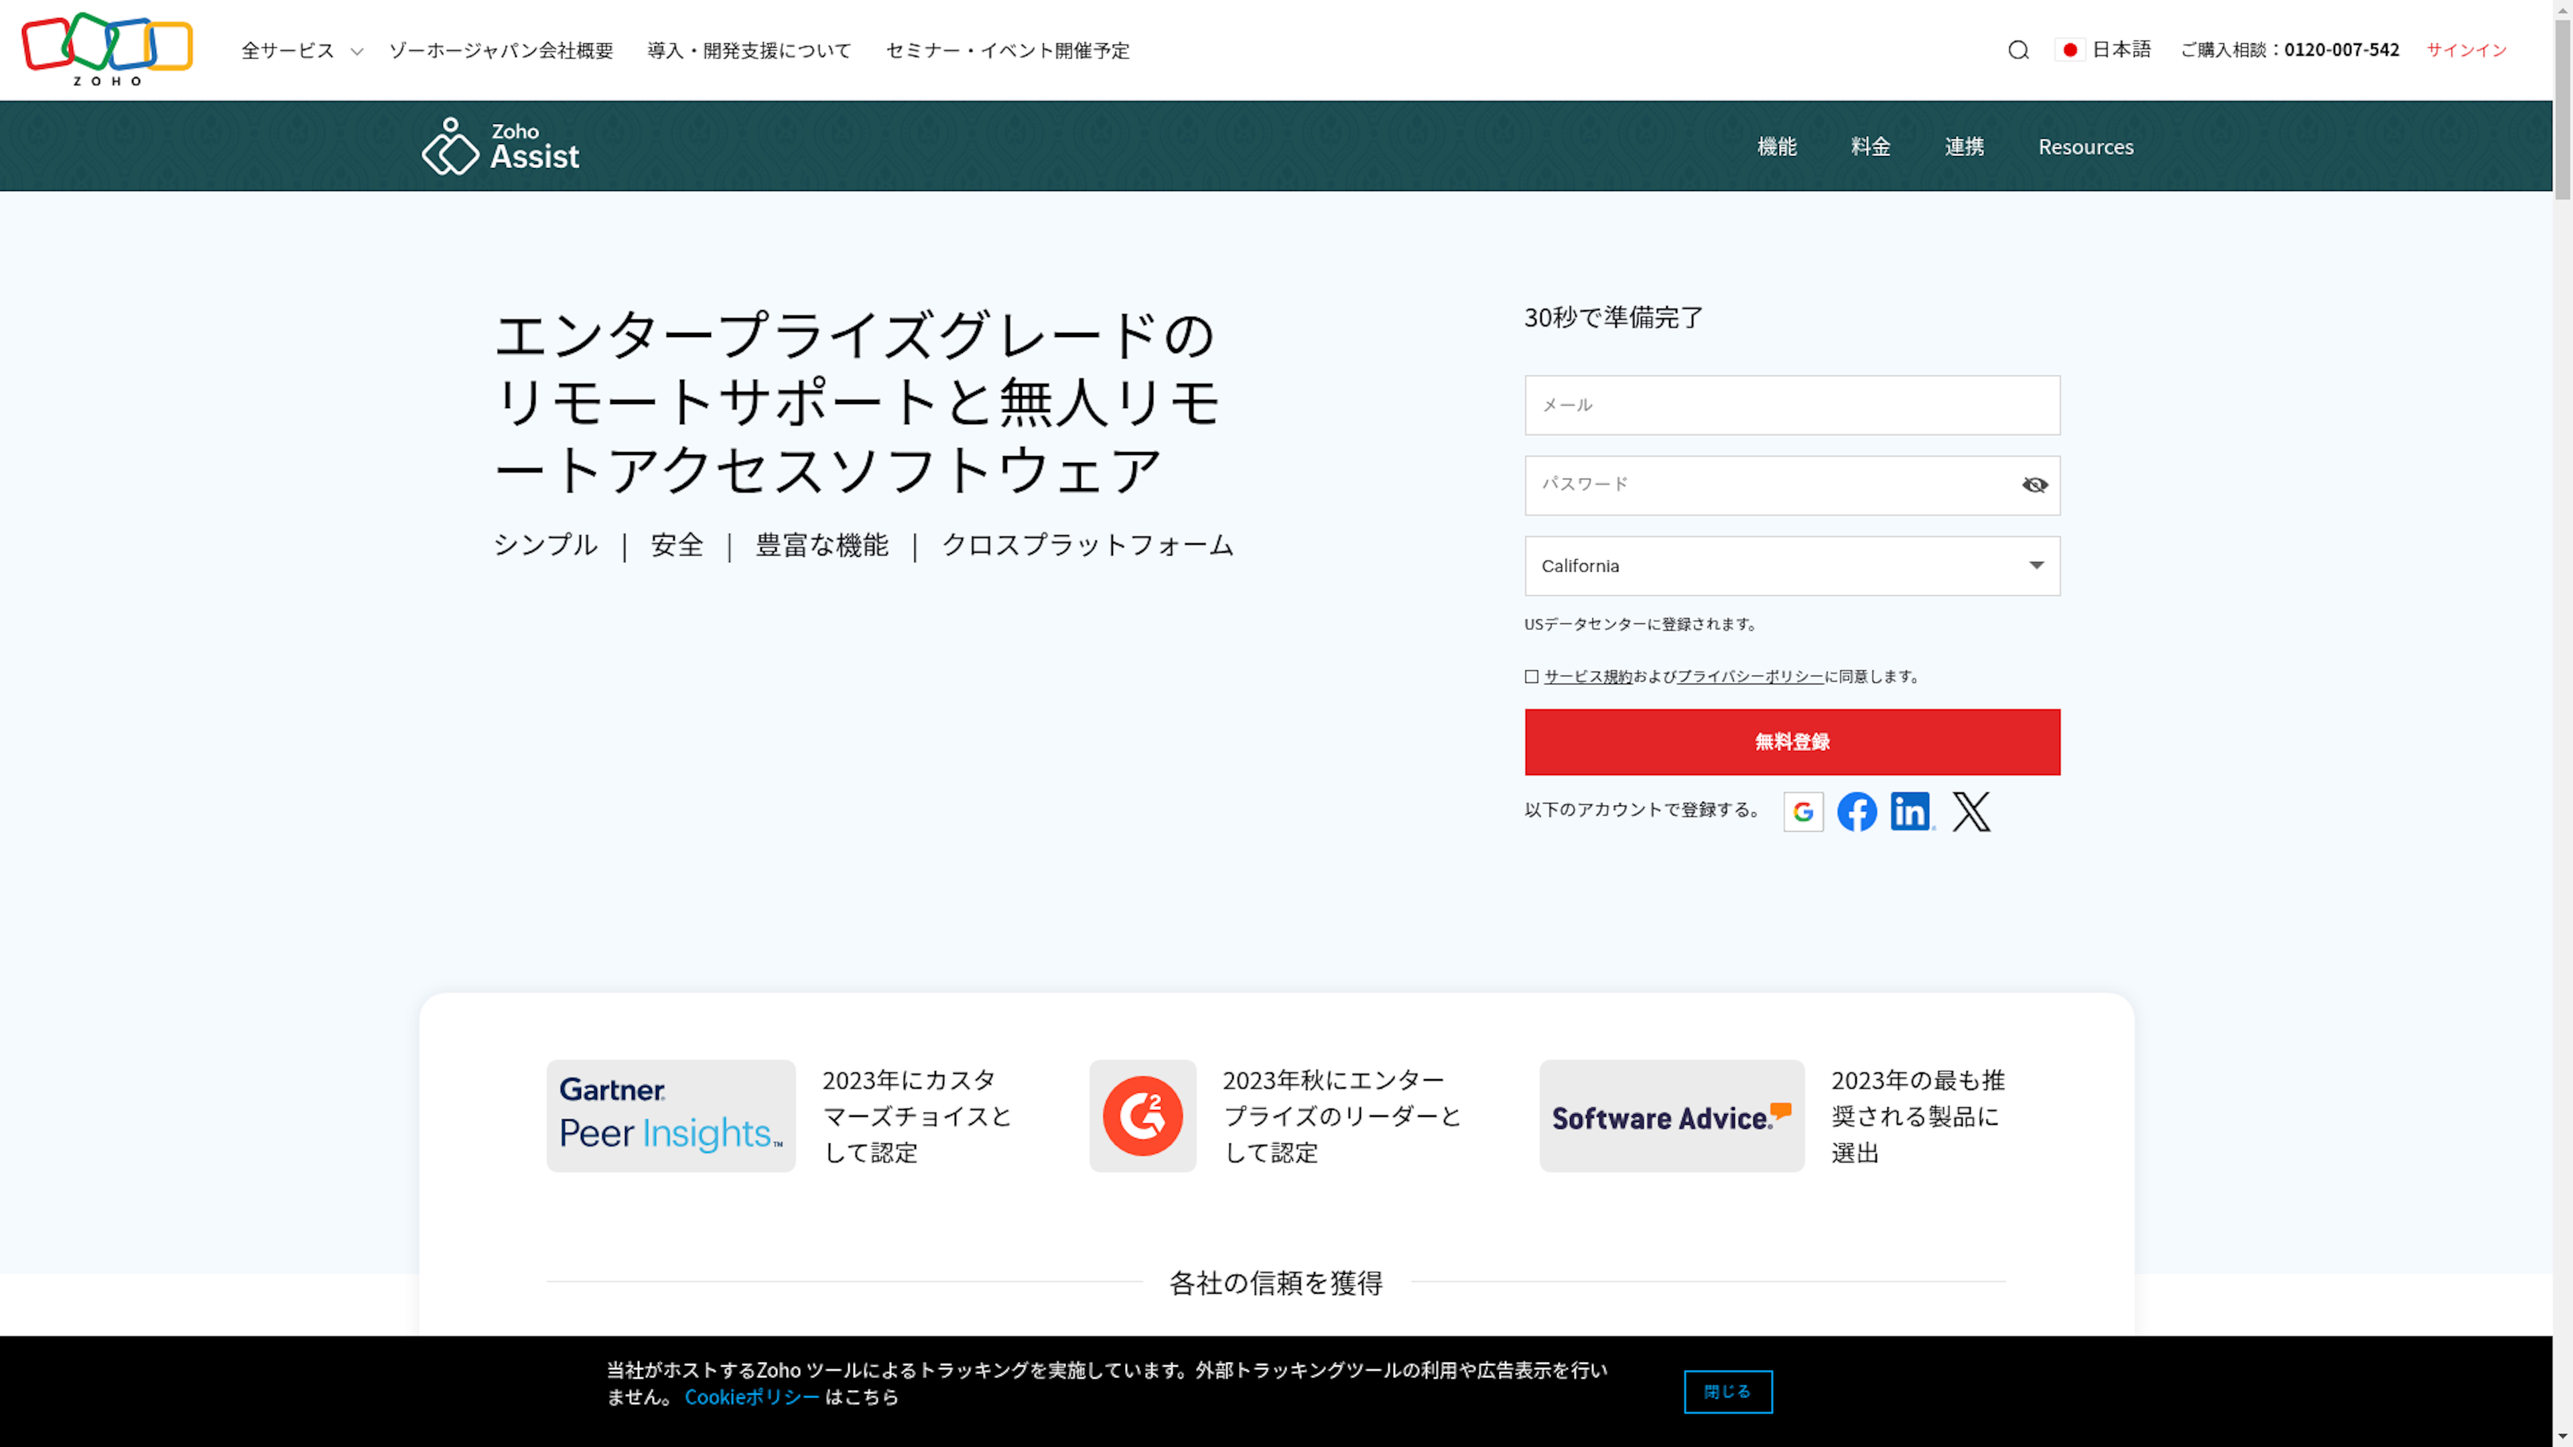Toggle password visibility eye icon

2035,485
